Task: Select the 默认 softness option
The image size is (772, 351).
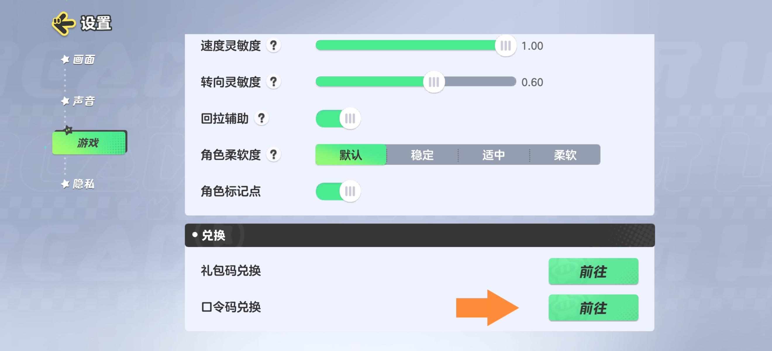Action: click(351, 155)
